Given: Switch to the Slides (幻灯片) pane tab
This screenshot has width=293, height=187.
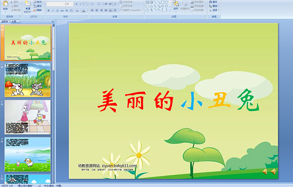Looking at the screenshot, I should tap(5, 21).
